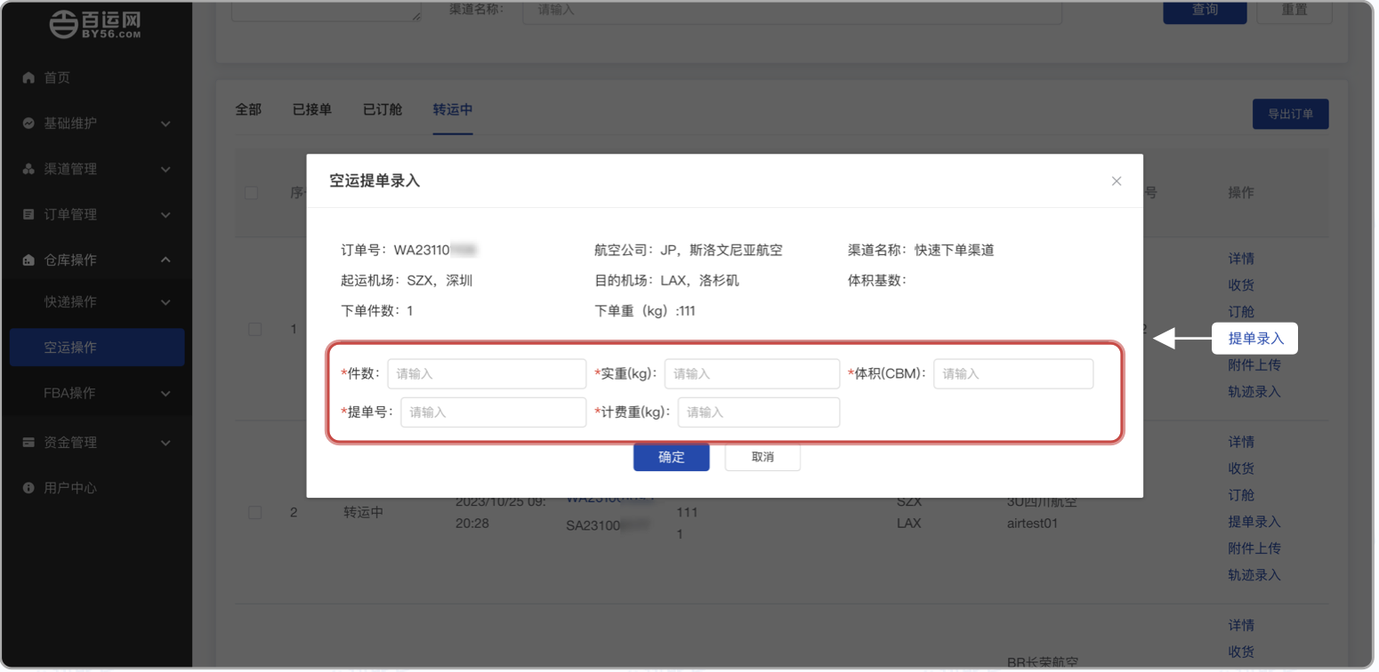Click the 渠道管理 channel management icon
Image resolution: width=1379 pixels, height=672 pixels.
tap(28, 169)
